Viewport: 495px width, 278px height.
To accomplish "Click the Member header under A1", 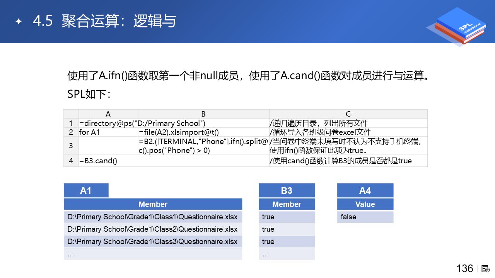I will [x=153, y=204].
